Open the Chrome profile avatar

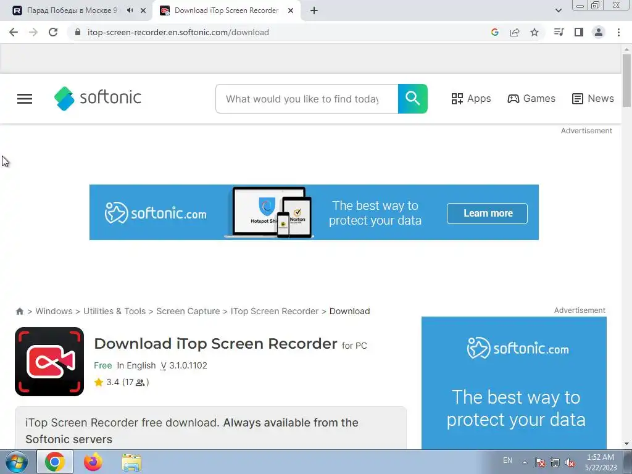599,32
